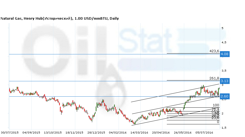Select the 05/07/2016 date axis label
245x137 pixels.
pyautogui.click(x=204, y=132)
